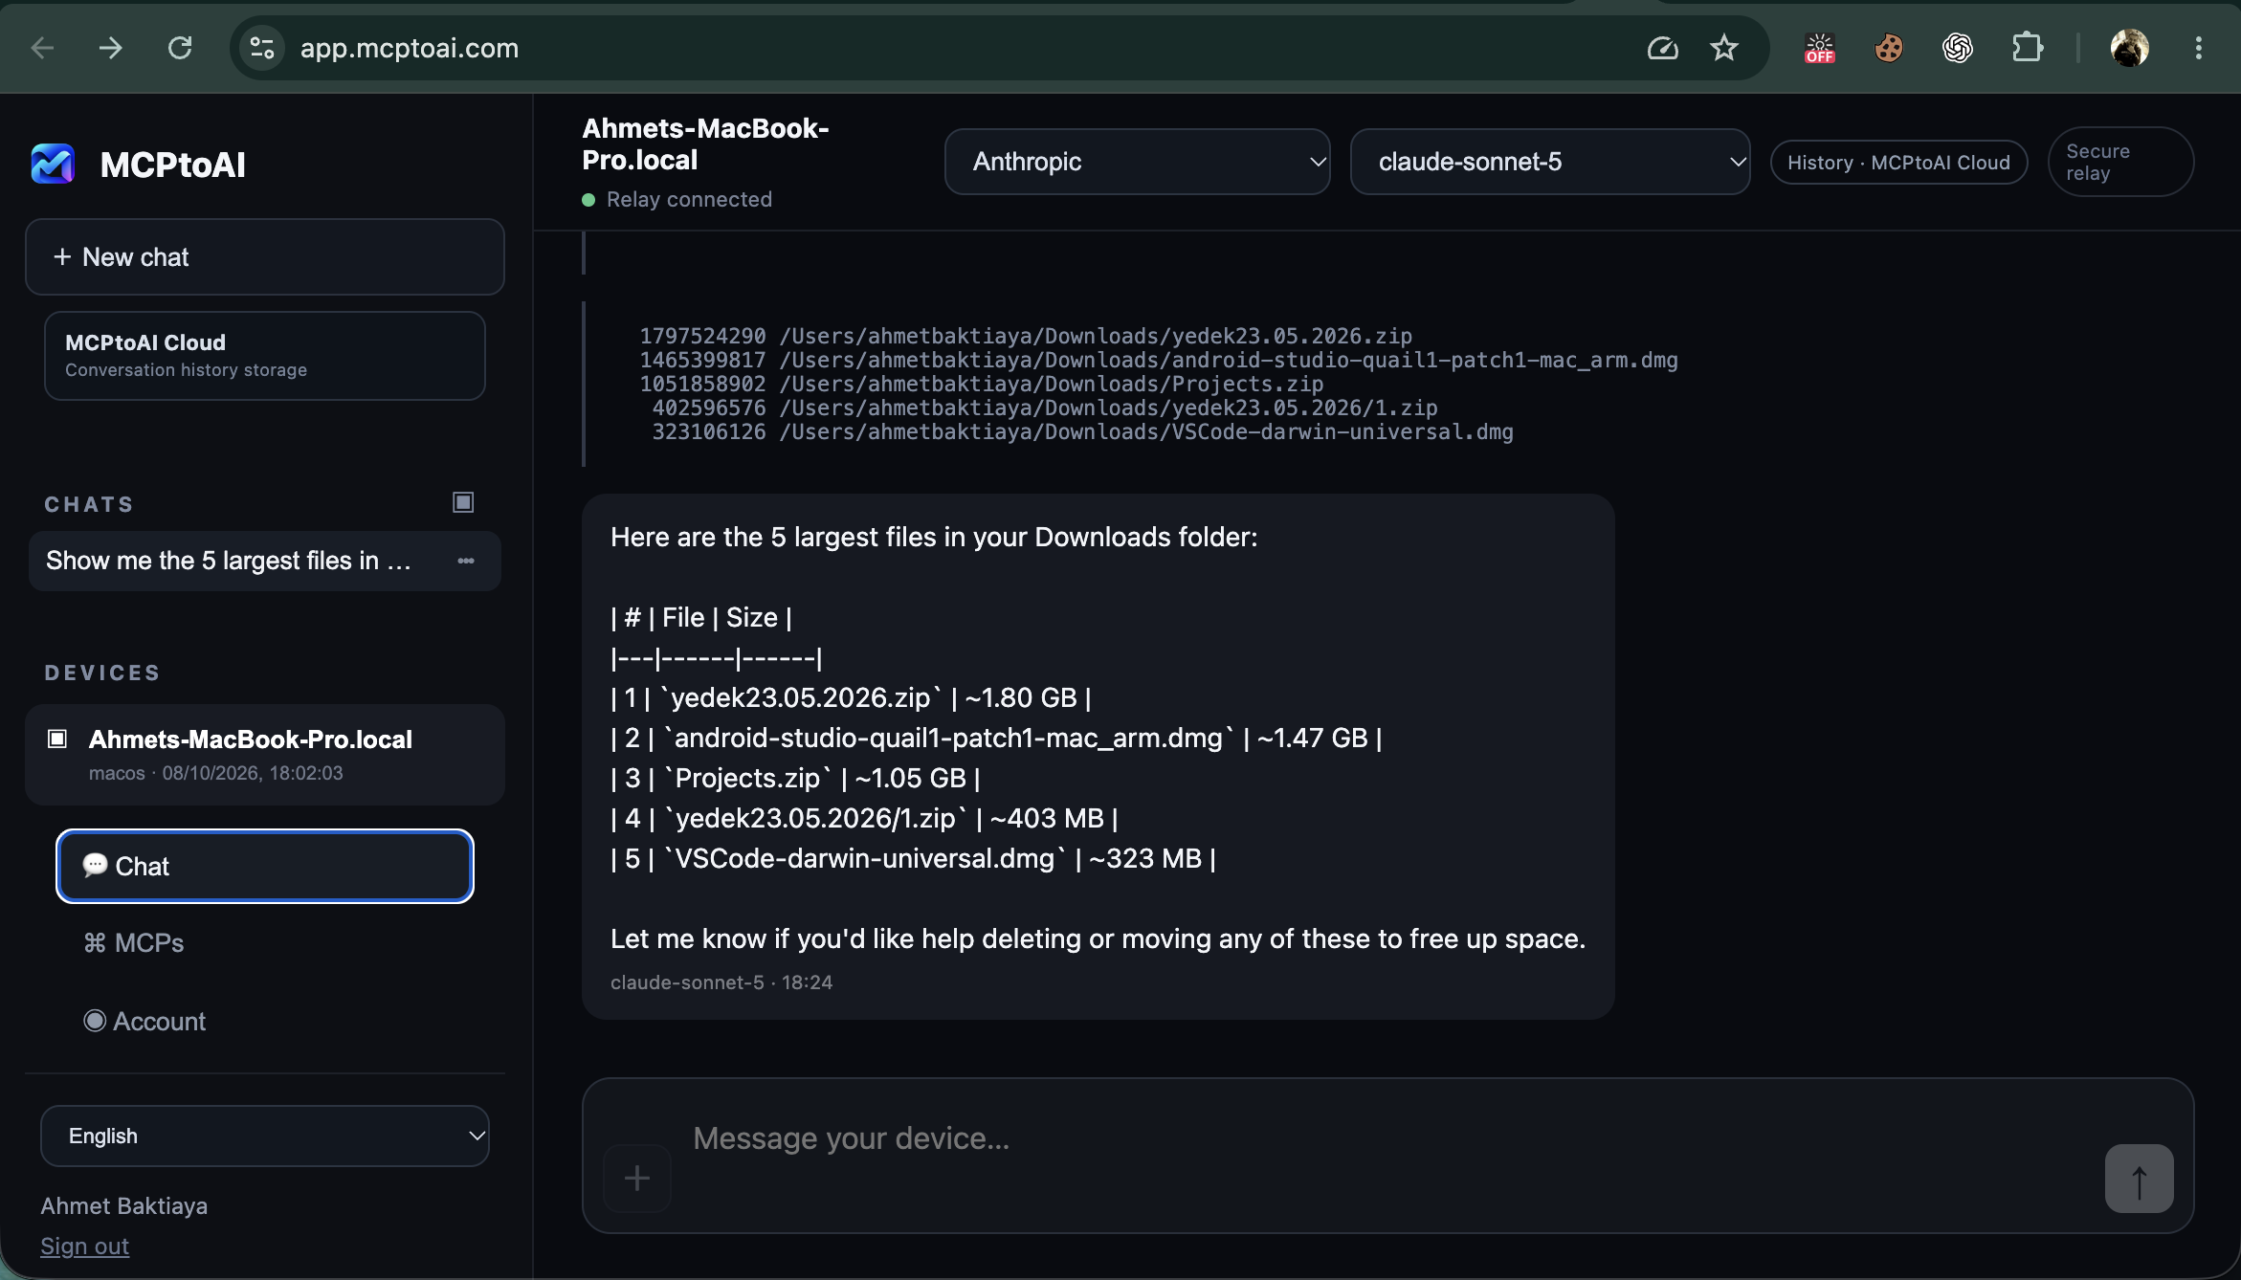
Task: Click the History · MCPtoAI Cloud pill
Action: click(x=1898, y=163)
